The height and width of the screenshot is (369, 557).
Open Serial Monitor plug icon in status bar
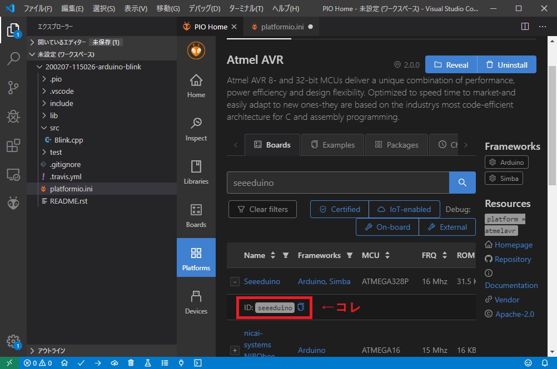point(181,363)
